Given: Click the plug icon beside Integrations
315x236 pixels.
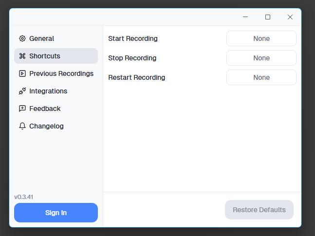Looking at the screenshot, I should tap(22, 91).
